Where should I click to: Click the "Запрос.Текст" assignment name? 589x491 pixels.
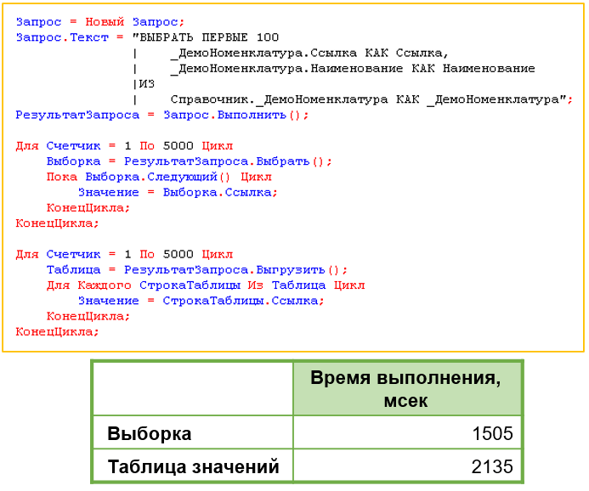point(62,37)
